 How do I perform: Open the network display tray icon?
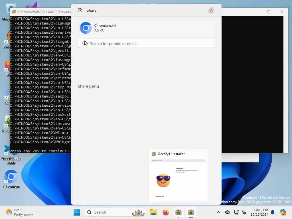(236, 212)
